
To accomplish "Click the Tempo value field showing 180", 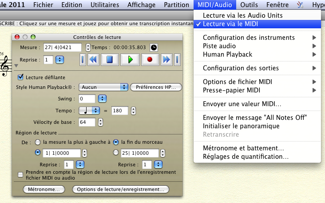I will 119,111.
